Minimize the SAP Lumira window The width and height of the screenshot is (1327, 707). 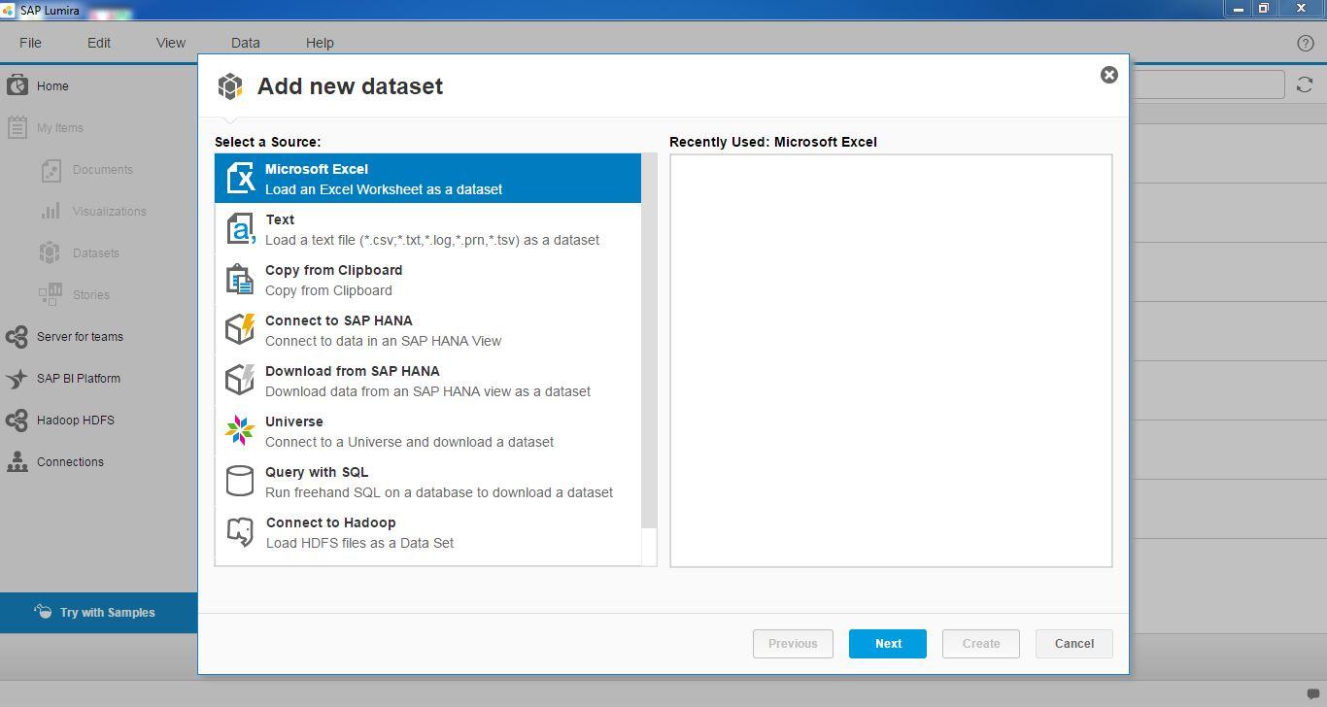coord(1238,9)
